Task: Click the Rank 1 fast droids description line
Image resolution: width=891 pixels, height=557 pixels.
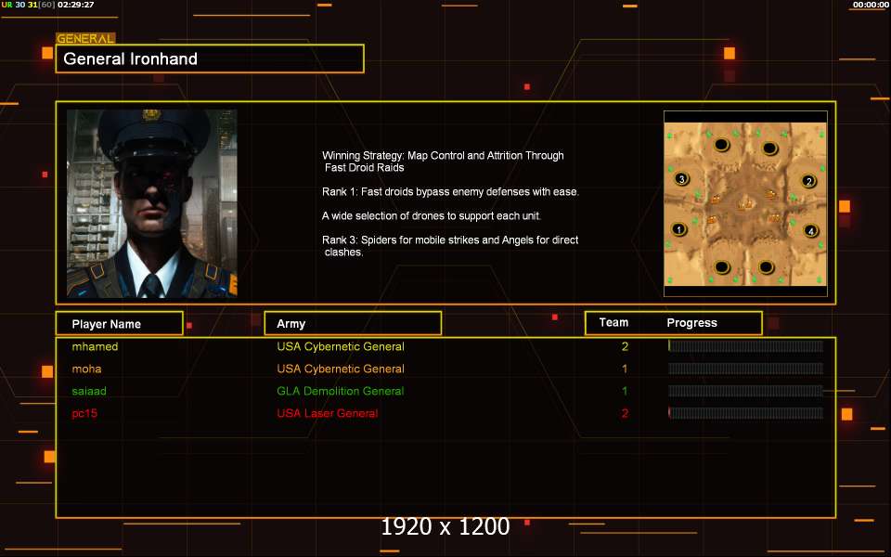Action: point(451,192)
